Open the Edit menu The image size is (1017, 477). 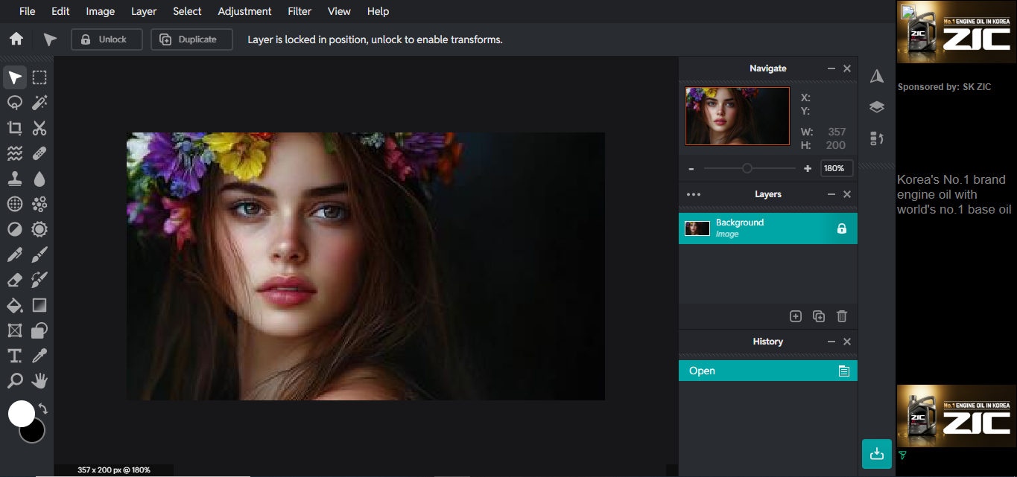tap(60, 11)
